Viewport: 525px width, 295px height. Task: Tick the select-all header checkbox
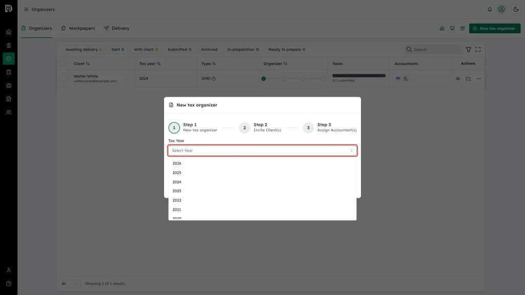(x=63, y=64)
